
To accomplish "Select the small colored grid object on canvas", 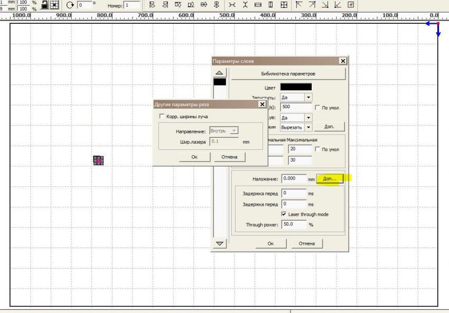I will 98,160.
